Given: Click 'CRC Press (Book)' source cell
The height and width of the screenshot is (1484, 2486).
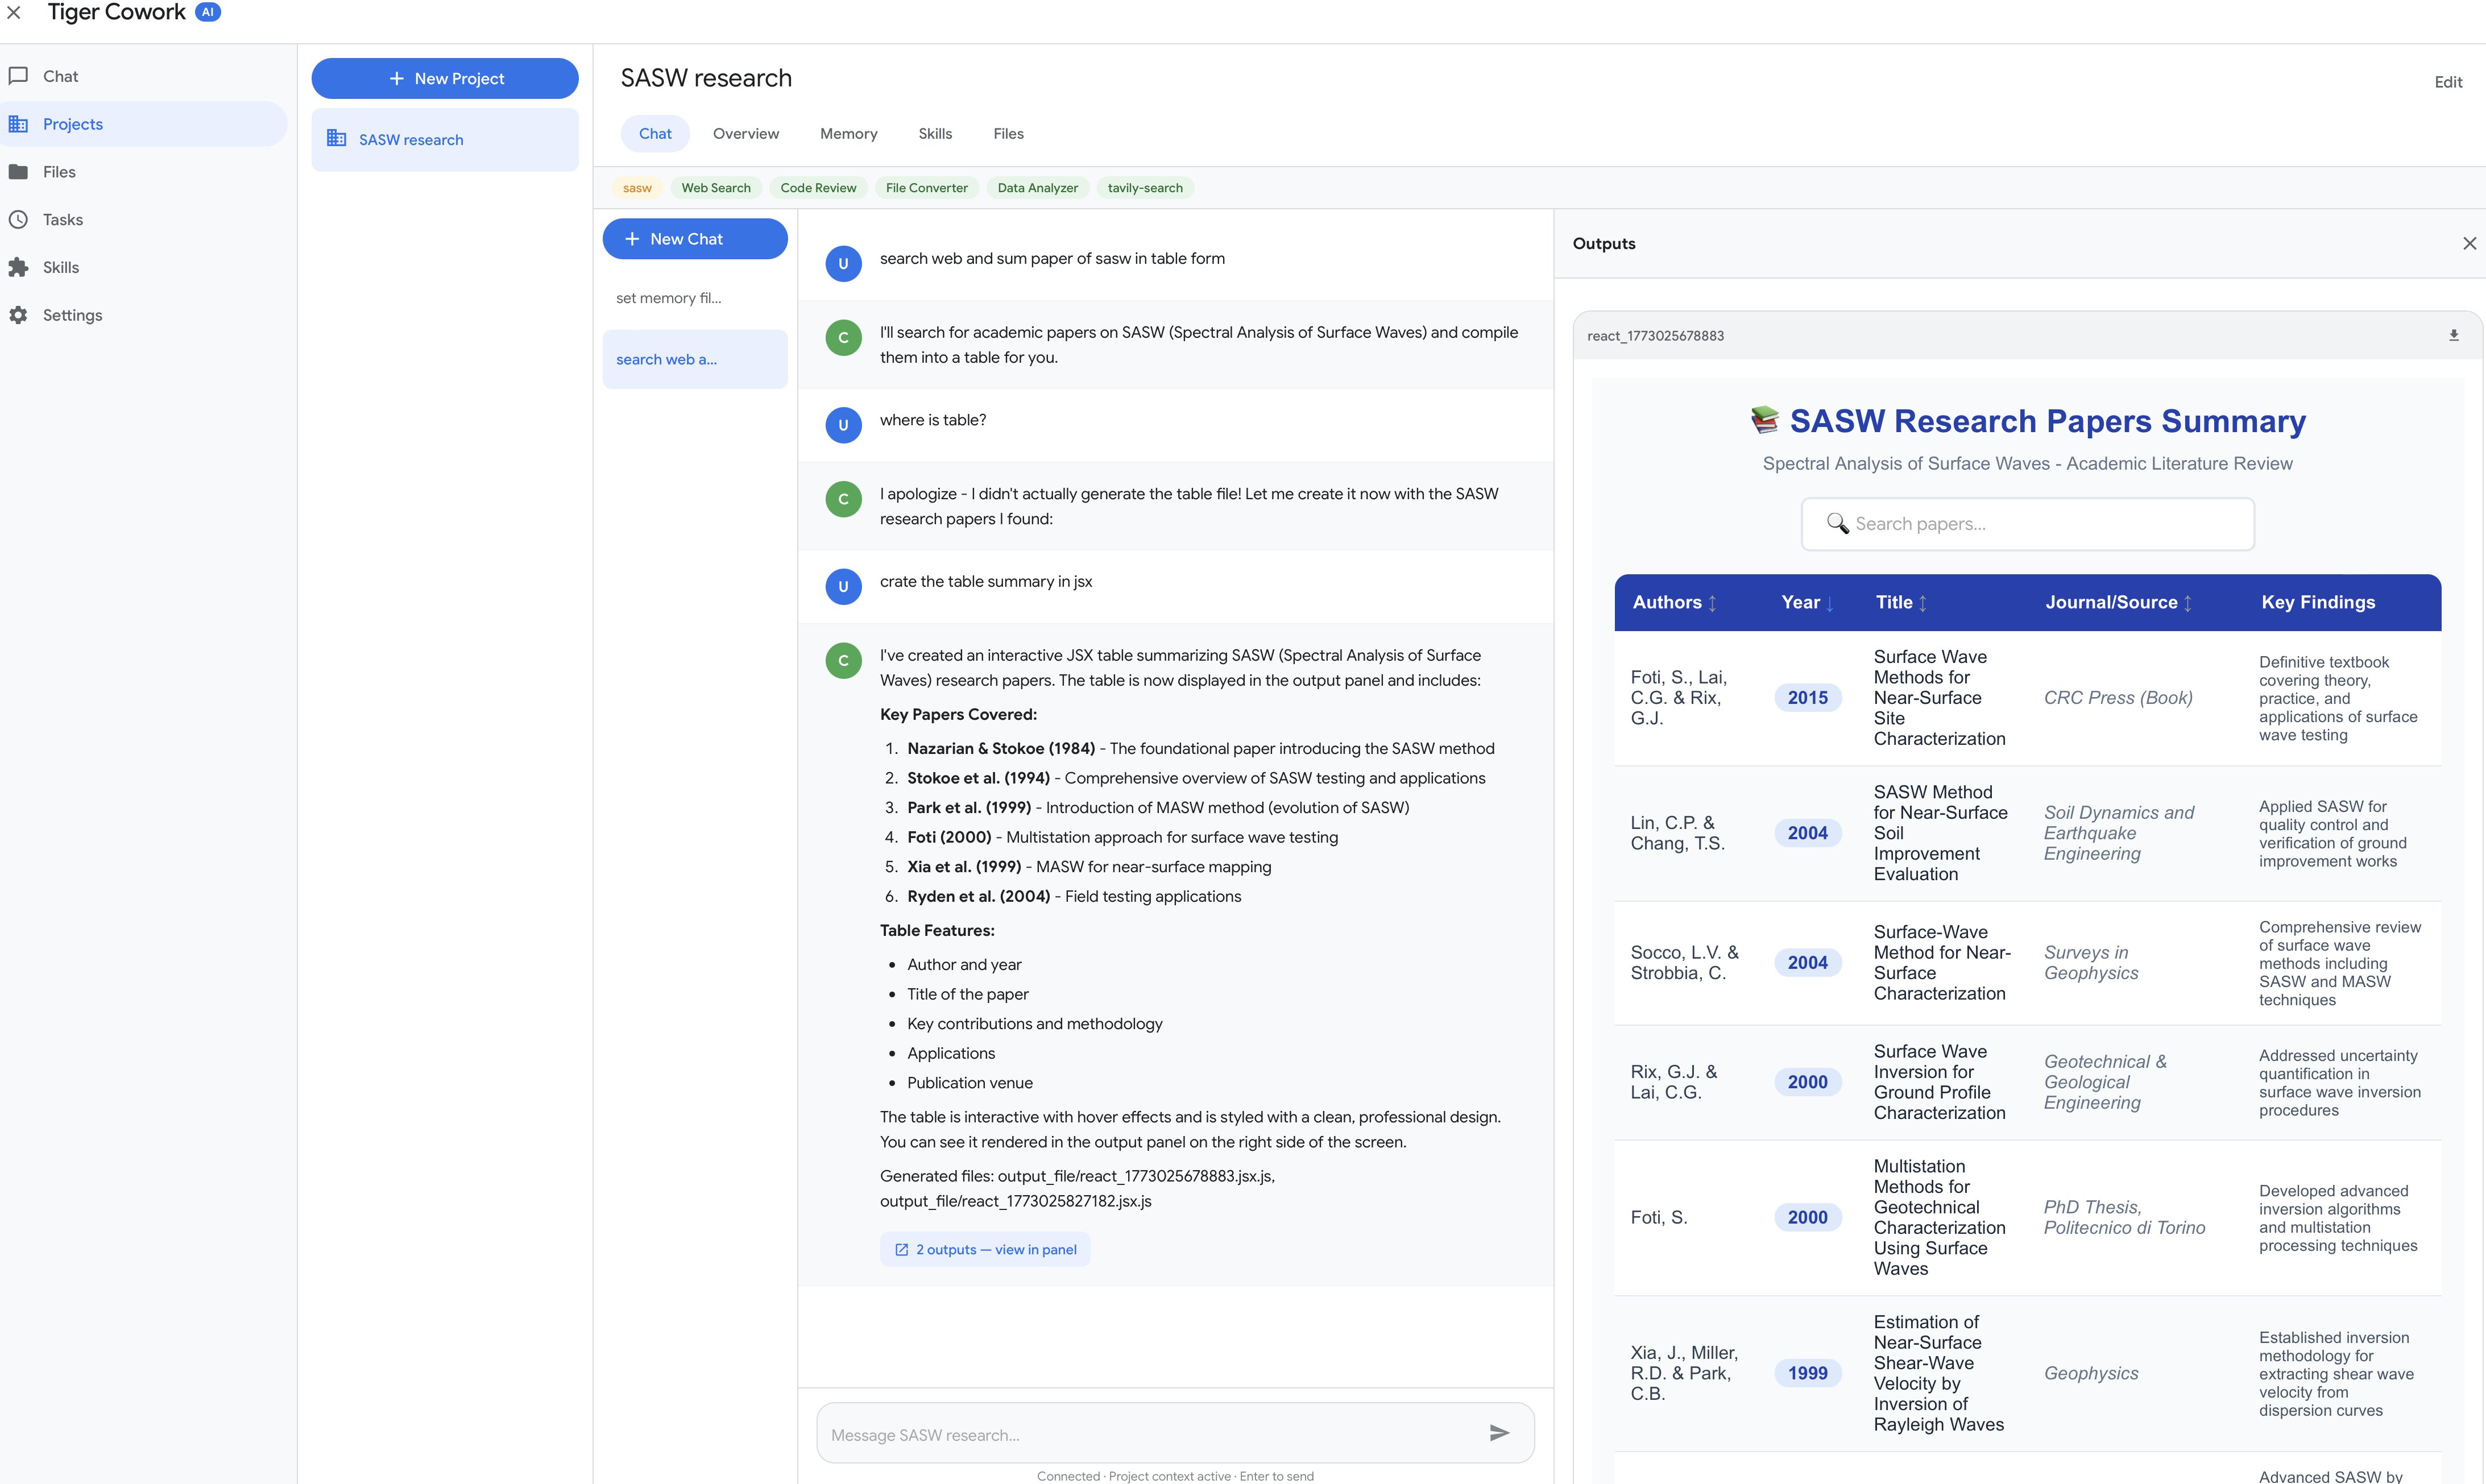Looking at the screenshot, I should [2118, 698].
